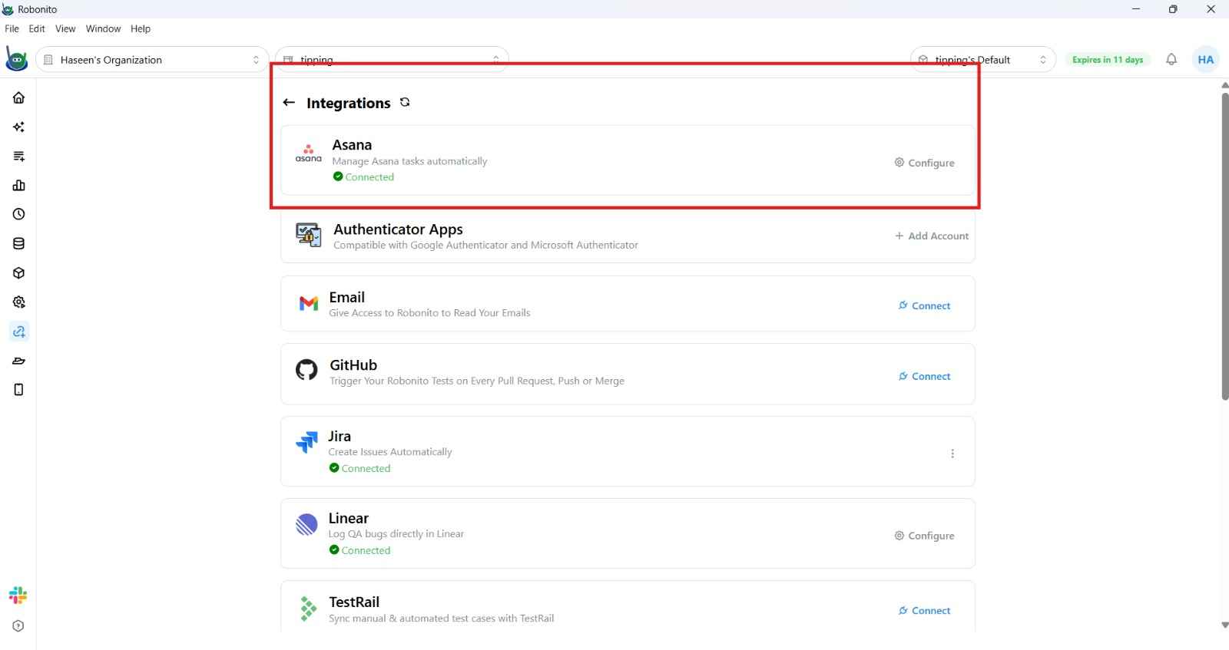This screenshot has width=1229, height=650.
Task: Open the Home icon in sidebar
Action: point(19,97)
